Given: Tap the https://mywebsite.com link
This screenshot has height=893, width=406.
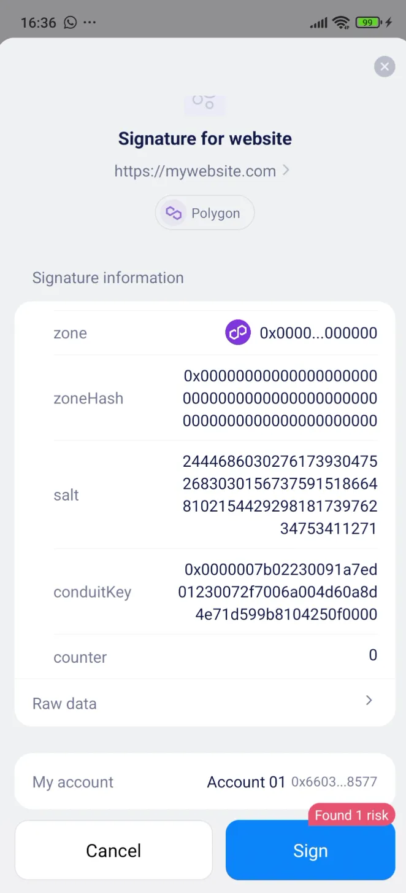Looking at the screenshot, I should coord(194,171).
